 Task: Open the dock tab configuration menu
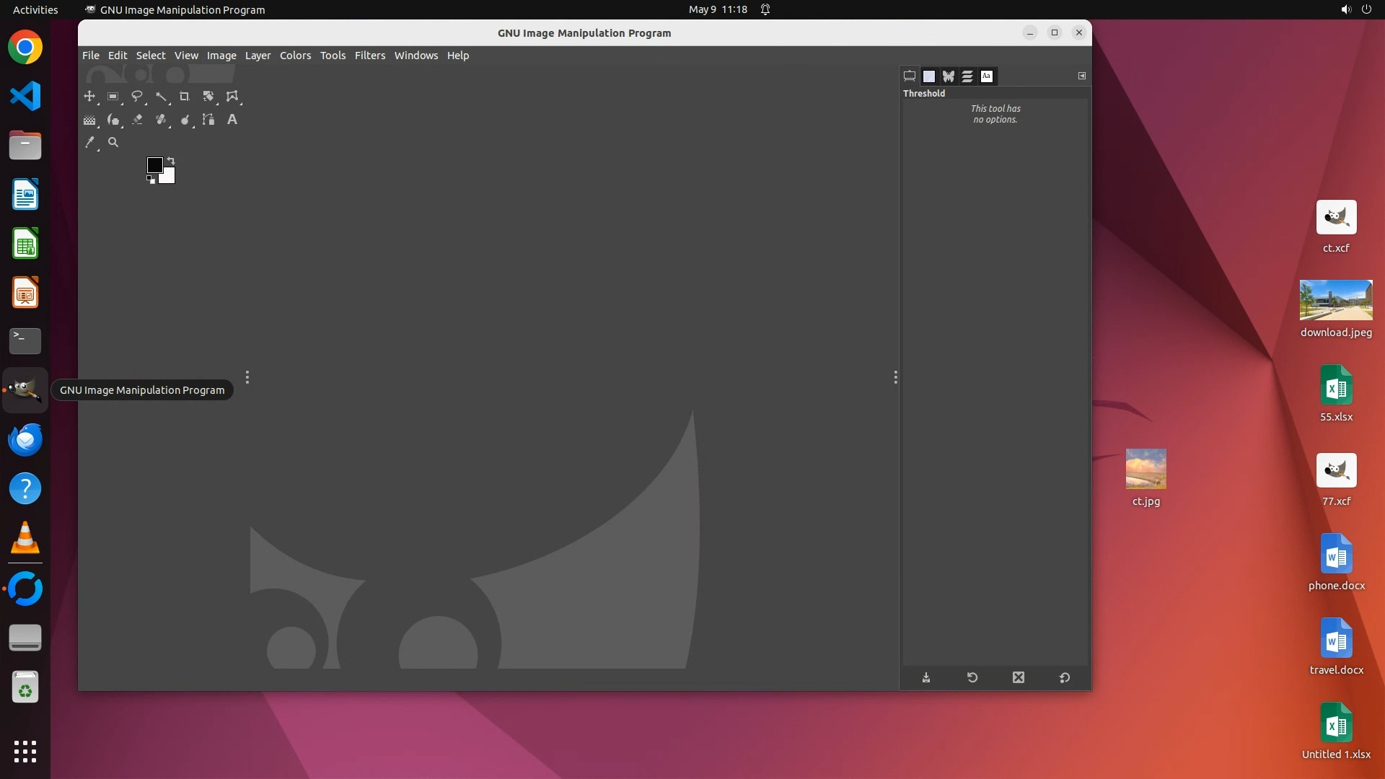[1081, 76]
